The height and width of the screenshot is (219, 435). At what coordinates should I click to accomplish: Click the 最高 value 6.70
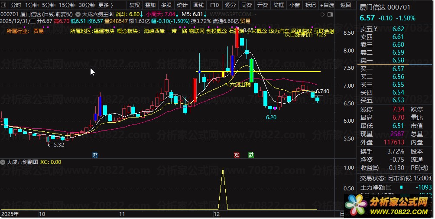398,118
